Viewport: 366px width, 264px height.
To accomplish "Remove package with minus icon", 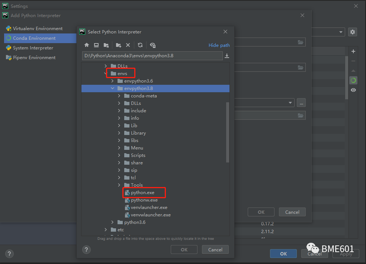I will [353, 61].
